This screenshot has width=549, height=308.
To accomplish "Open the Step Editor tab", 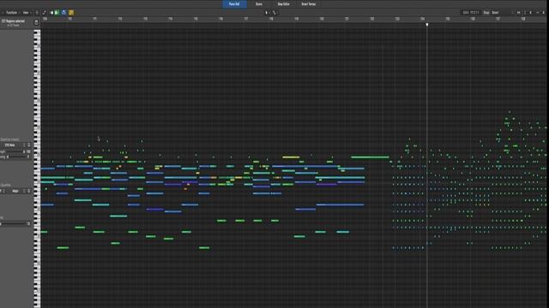I will click(x=283, y=3).
